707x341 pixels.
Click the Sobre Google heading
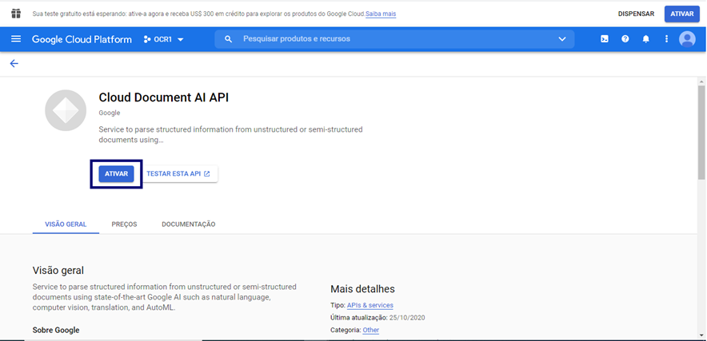pyautogui.click(x=56, y=330)
